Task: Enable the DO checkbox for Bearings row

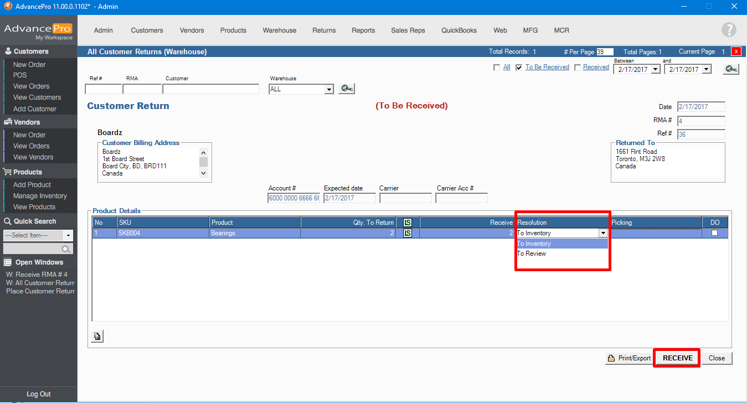Action: click(x=714, y=233)
